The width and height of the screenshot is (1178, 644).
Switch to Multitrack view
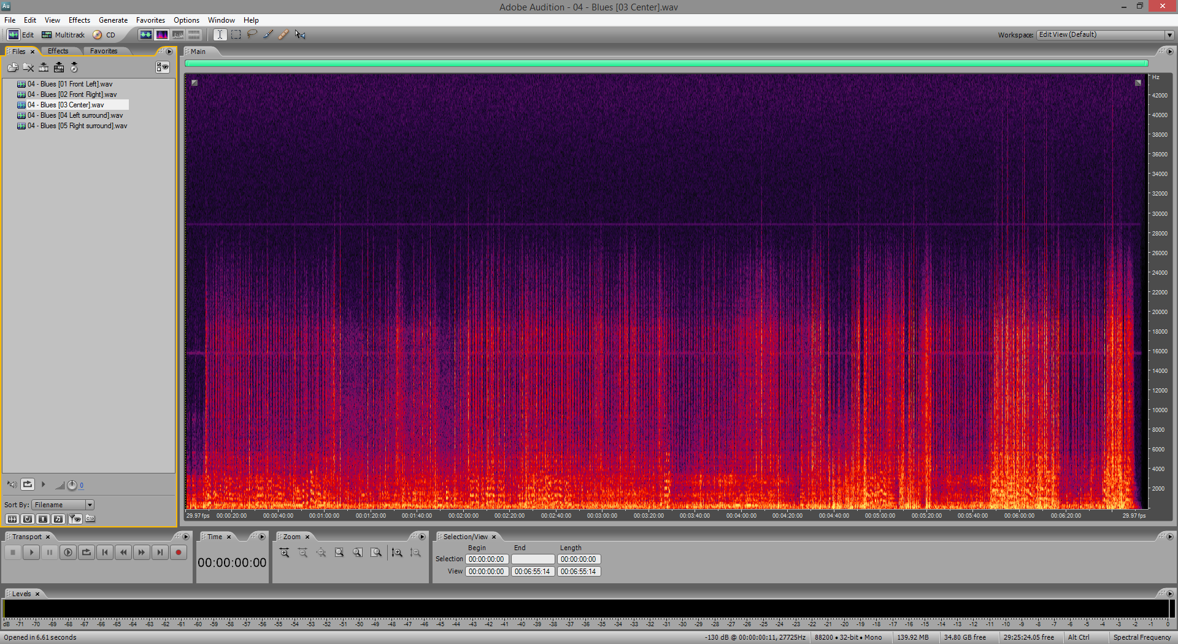pyautogui.click(x=63, y=35)
